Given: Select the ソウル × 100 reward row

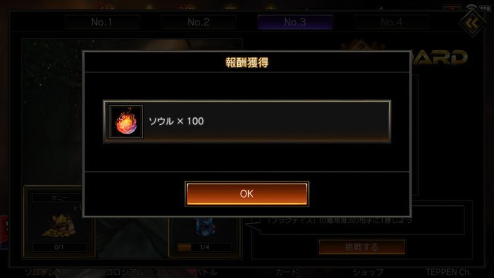Looking at the screenshot, I should click(x=247, y=122).
